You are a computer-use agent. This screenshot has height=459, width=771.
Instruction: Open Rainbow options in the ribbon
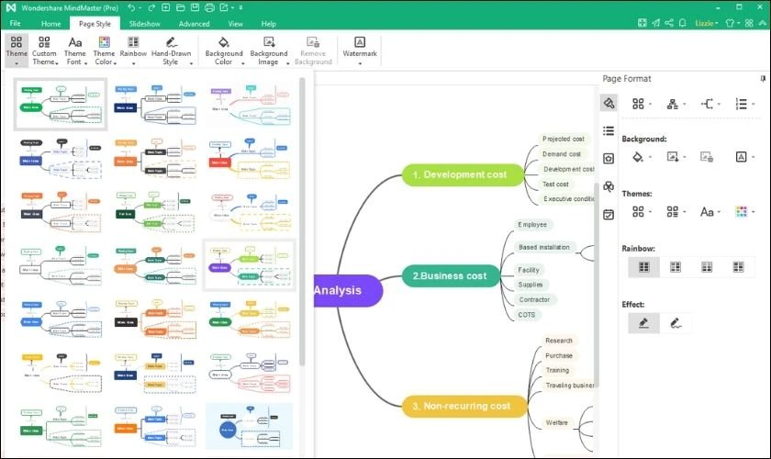tap(133, 50)
